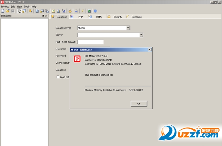Pin the Database side panel
The image size is (222, 146).
43,16
